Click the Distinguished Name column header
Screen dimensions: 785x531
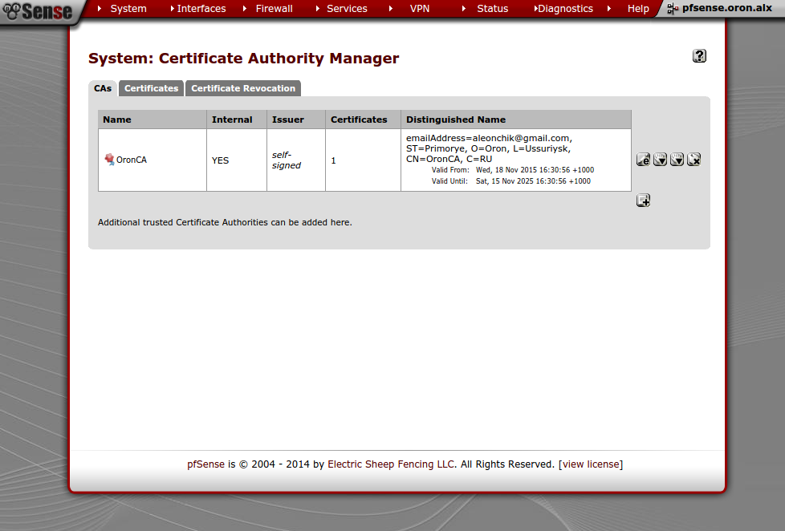[x=516, y=120]
